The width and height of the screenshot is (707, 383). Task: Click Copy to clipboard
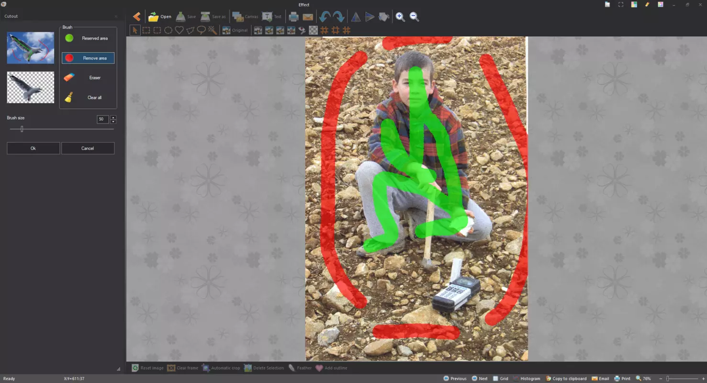click(x=566, y=379)
